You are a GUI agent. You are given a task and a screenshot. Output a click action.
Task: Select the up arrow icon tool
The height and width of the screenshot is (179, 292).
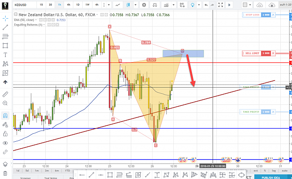coord(5,82)
